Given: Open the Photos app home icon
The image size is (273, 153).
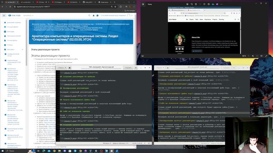Looking at the screenshot, I should point(143,4).
